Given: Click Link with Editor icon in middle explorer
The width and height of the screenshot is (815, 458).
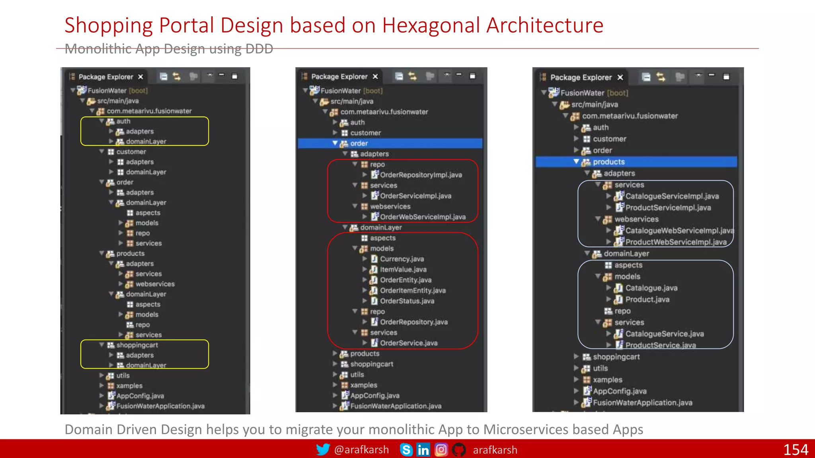Looking at the screenshot, I should click(x=413, y=76).
